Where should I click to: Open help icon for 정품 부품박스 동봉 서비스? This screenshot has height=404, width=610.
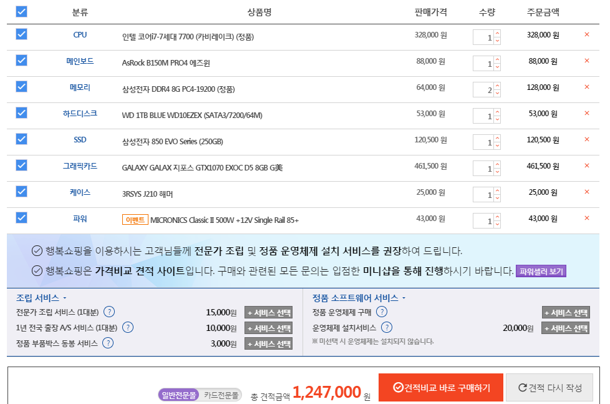[108, 343]
